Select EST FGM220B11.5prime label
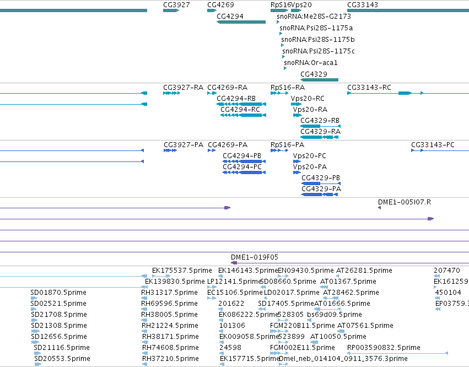 (303, 326)
